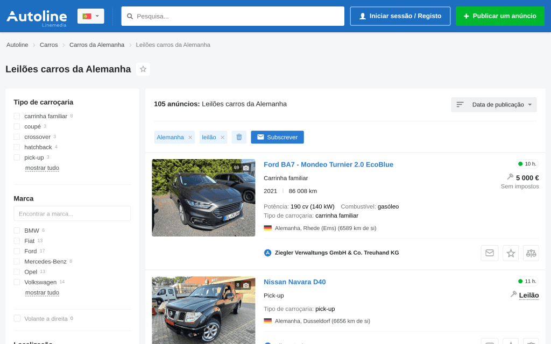Click camera photo count icon on Ford
The width and height of the screenshot is (551, 344).
coord(246,168)
